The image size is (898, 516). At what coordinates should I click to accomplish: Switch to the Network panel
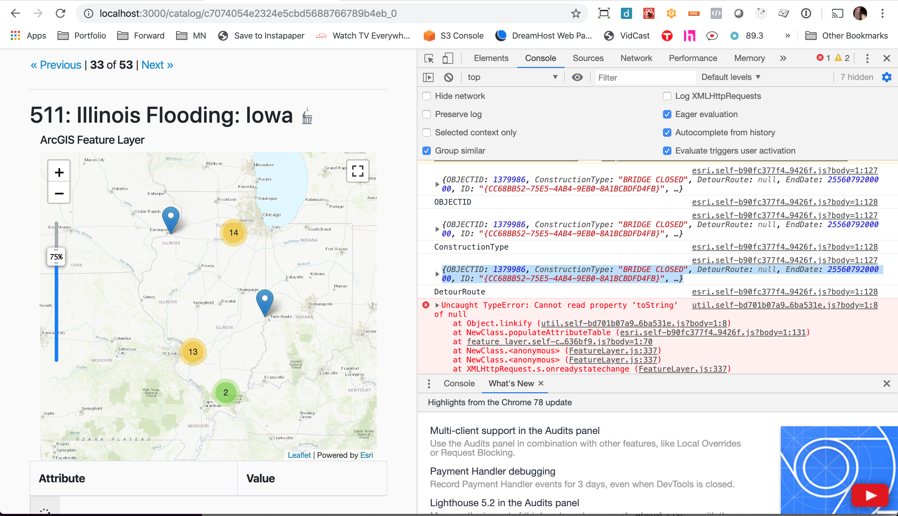[x=636, y=58]
